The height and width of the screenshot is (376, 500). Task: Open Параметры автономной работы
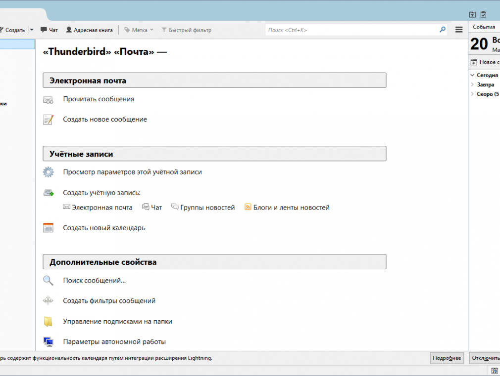pyautogui.click(x=114, y=341)
